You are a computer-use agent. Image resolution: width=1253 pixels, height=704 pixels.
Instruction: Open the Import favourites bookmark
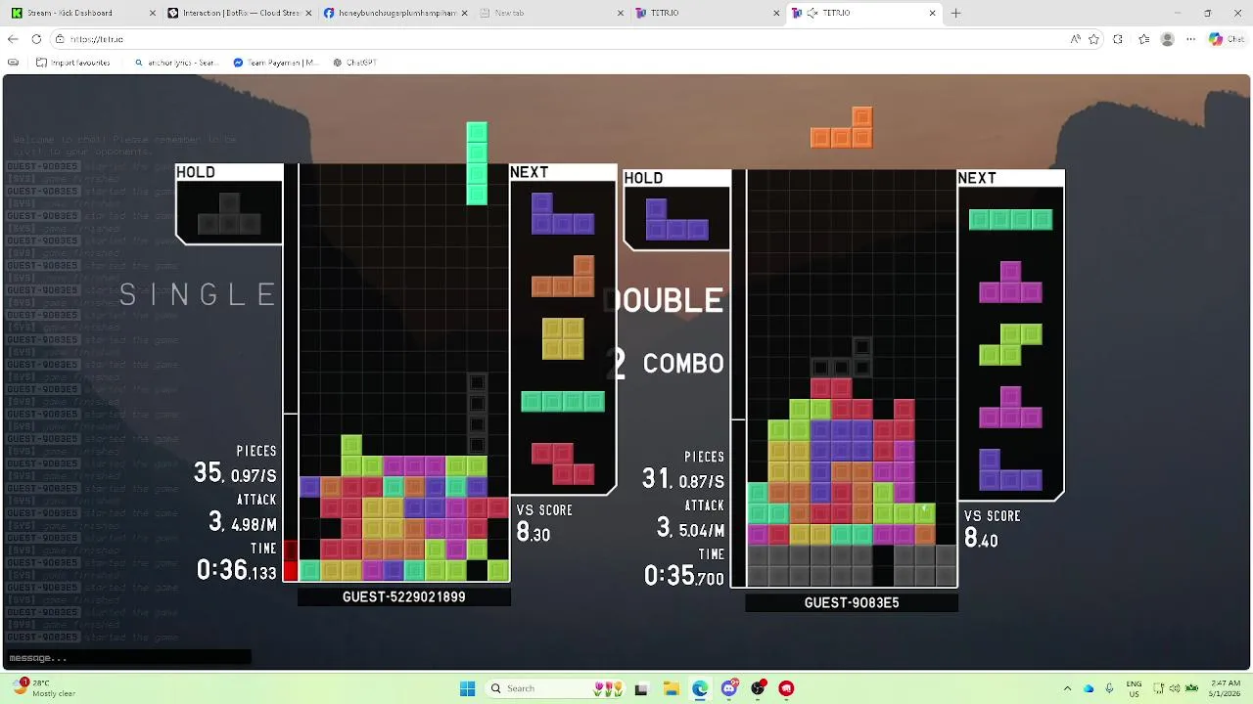point(73,62)
